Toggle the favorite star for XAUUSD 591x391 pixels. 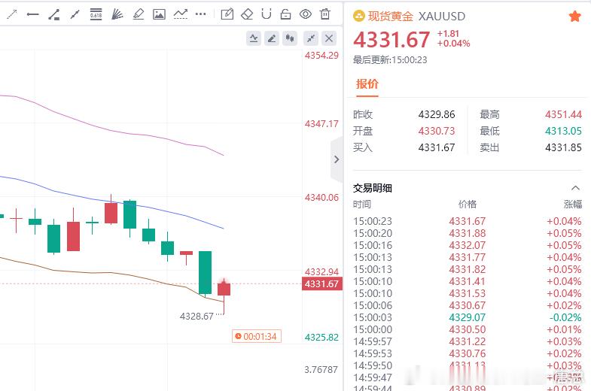tap(574, 17)
